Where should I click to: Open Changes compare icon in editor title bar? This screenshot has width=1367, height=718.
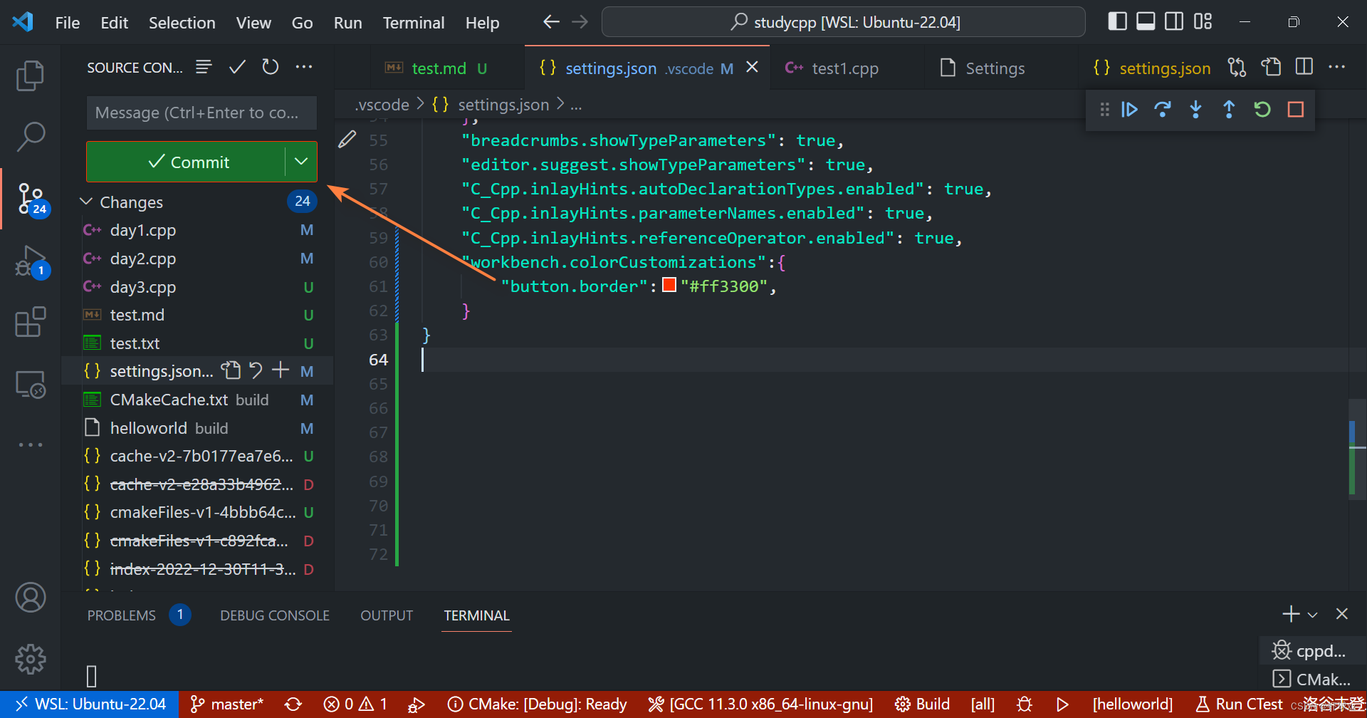coord(1237,68)
